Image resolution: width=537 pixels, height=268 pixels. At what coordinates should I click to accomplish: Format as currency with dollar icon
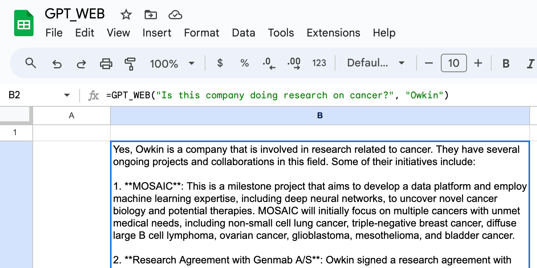coord(220,63)
